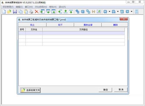Image resolution: width=145 pixels, height=106 pixels.
Task: Click the window icon with green arrow at bottom center
Action: coord(48,12)
